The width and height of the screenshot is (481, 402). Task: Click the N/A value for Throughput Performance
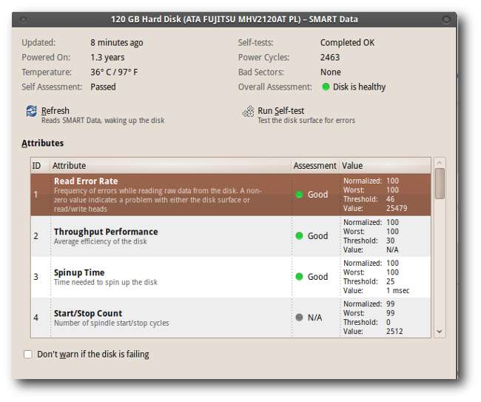392,249
